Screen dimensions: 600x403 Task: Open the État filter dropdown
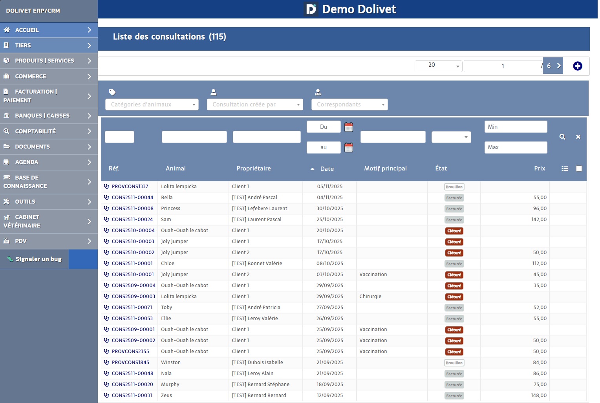451,137
